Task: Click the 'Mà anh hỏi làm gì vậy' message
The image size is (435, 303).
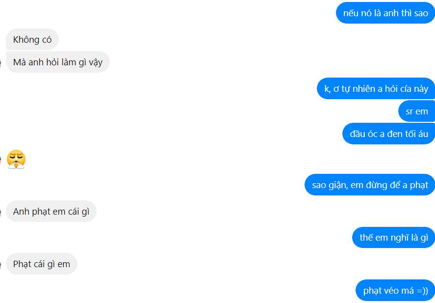Action: [x=58, y=62]
